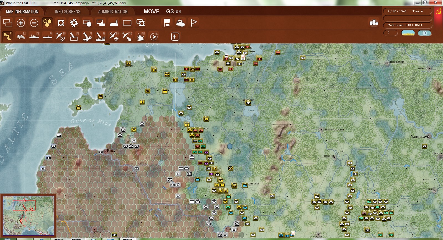443x240 pixels.
Task: Toggle the factory display icon
Action: click(114, 23)
